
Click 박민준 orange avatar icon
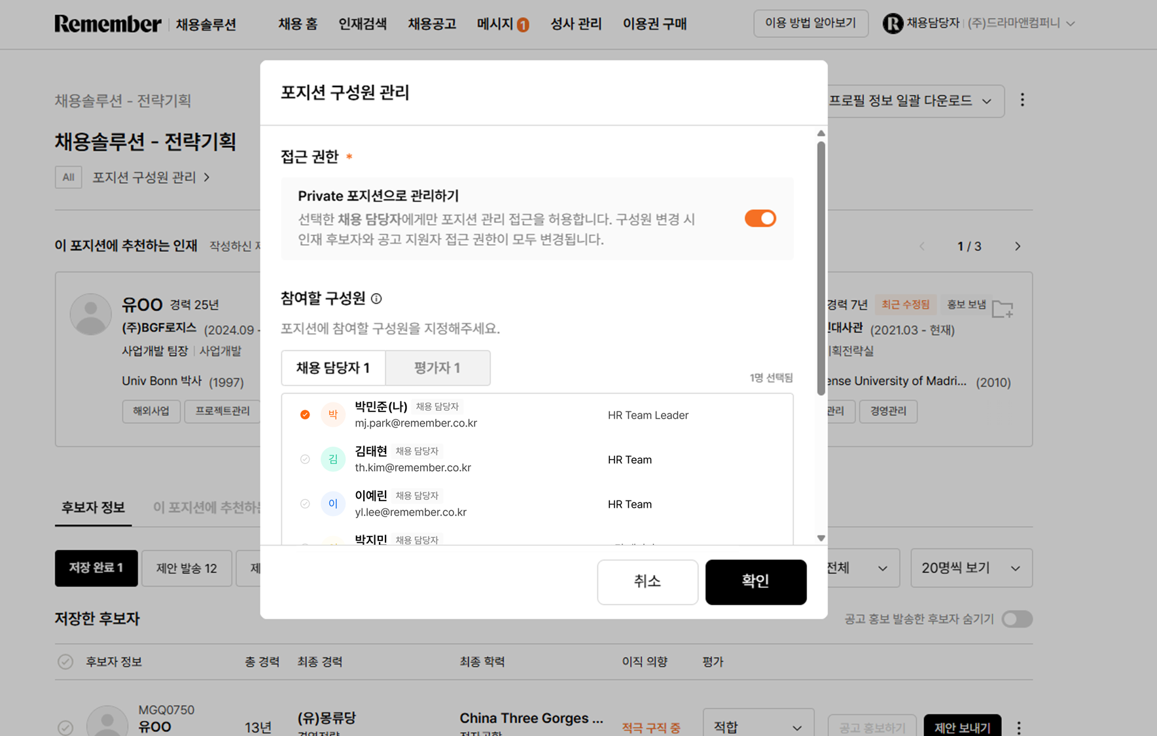coord(333,415)
